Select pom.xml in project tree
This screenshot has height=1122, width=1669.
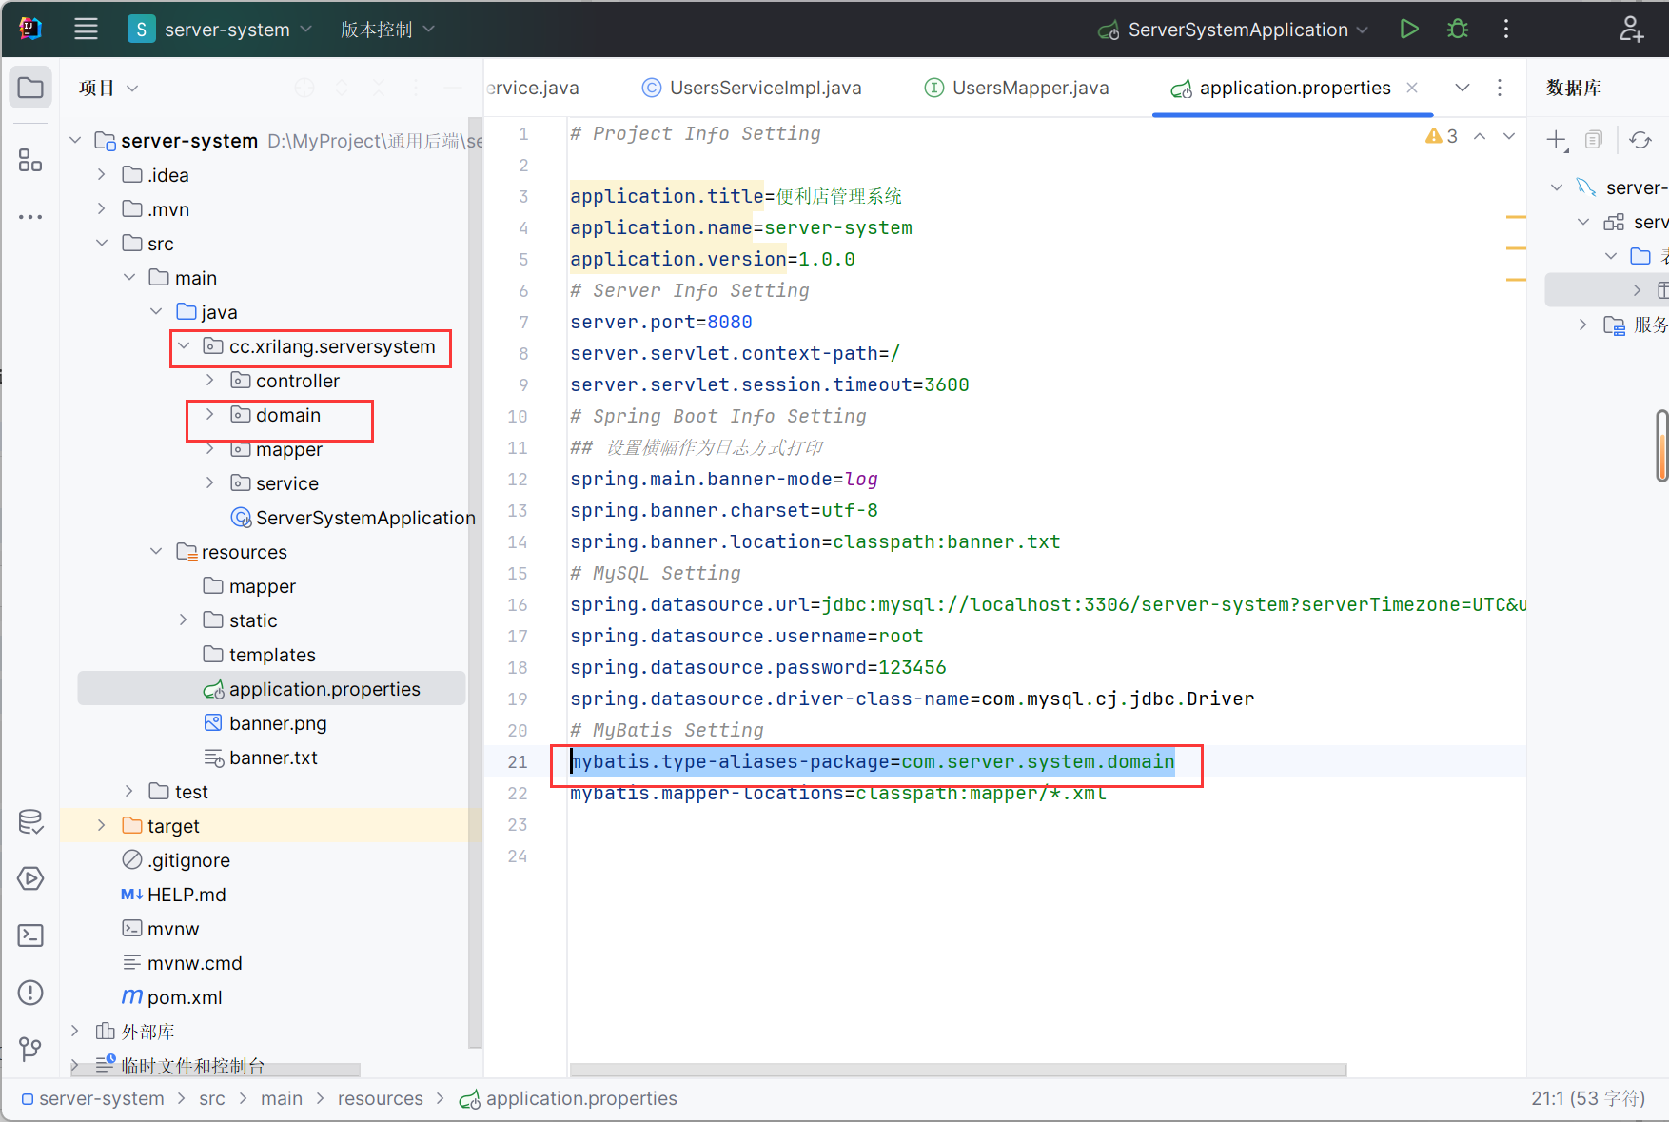click(x=172, y=997)
